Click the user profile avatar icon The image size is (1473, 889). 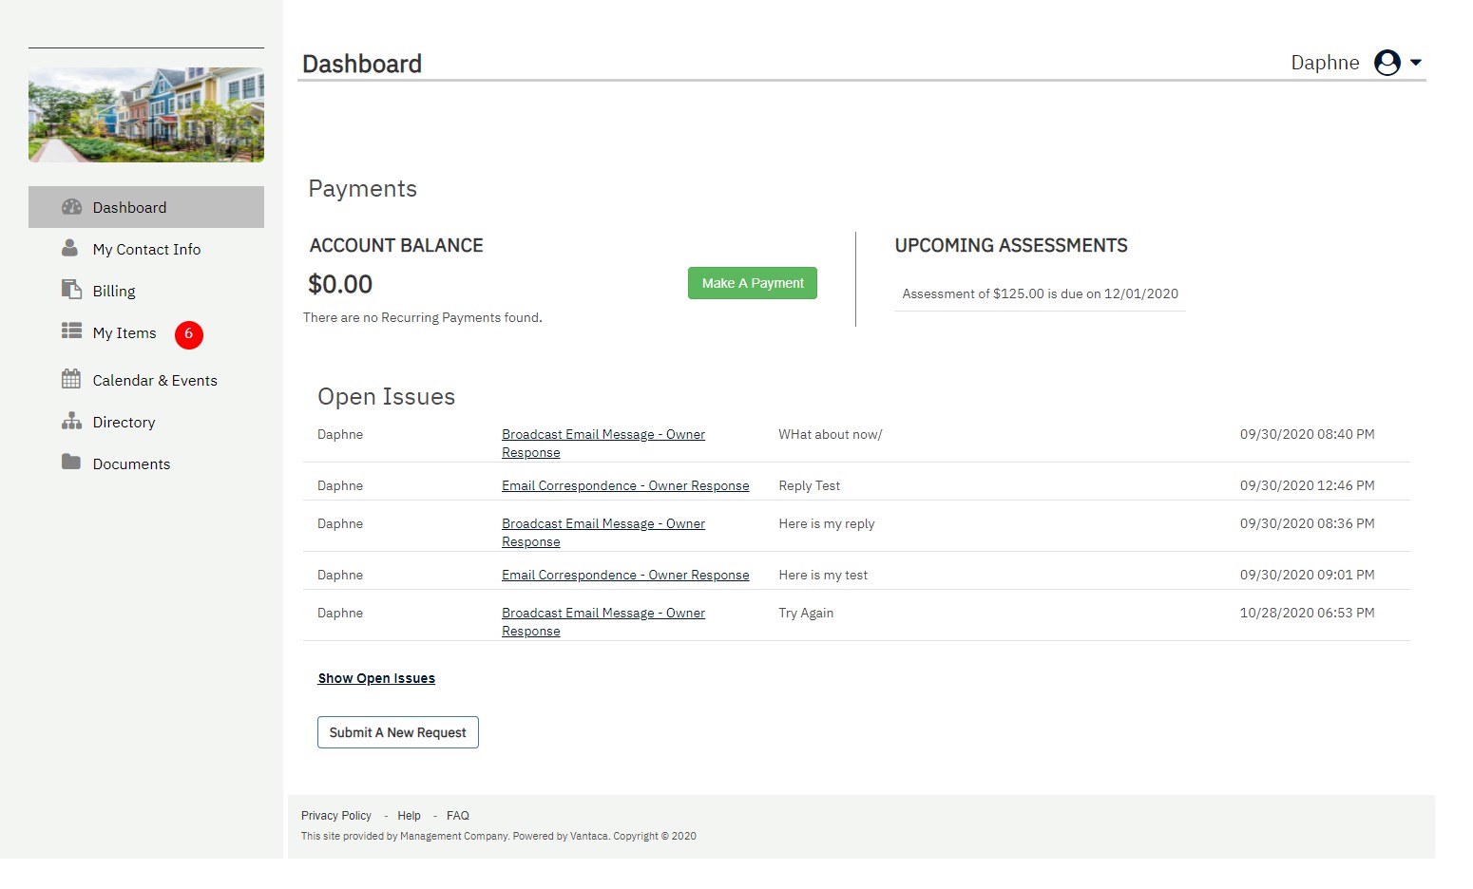click(x=1387, y=63)
